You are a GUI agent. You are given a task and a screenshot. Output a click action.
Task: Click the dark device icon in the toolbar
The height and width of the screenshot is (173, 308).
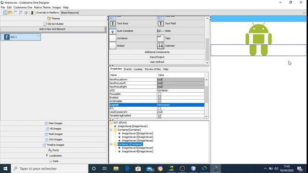pos(32,13)
